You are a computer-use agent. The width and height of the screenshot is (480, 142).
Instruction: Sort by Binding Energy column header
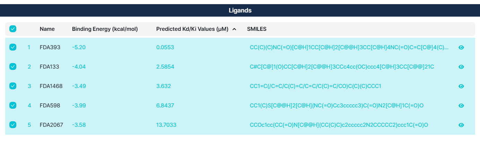pyautogui.click(x=105, y=29)
